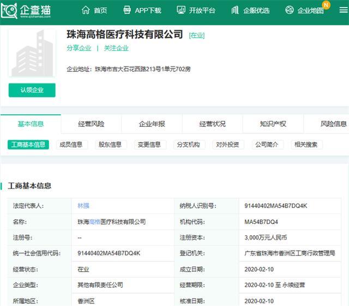The width and height of the screenshot is (349, 306).
Task: Open 企业地图 in the top navigation
Action: tap(311, 10)
